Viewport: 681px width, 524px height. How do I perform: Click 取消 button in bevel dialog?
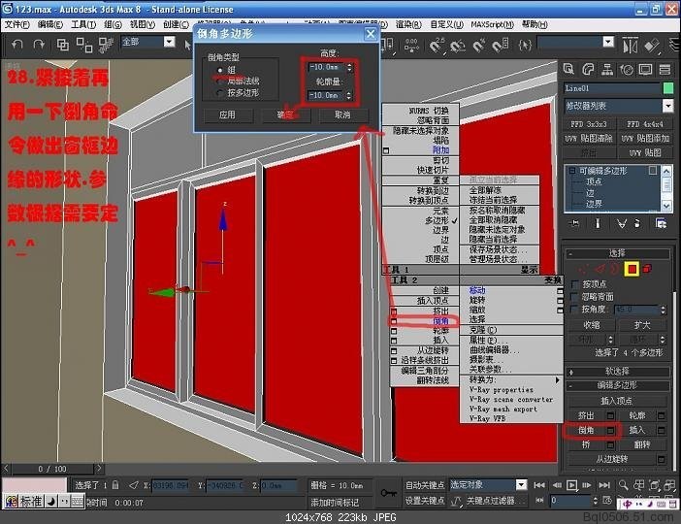pyautogui.click(x=342, y=115)
